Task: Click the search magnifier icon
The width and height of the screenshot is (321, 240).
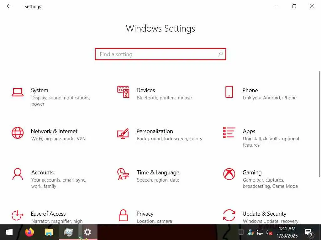Action: (x=220, y=54)
